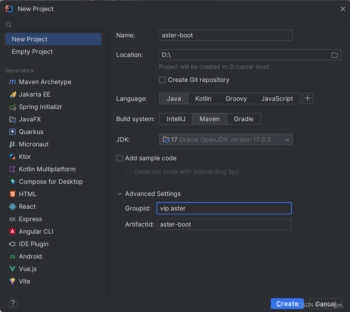Click the Vue.js label
Image resolution: width=350 pixels, height=312 pixels.
[28, 269]
